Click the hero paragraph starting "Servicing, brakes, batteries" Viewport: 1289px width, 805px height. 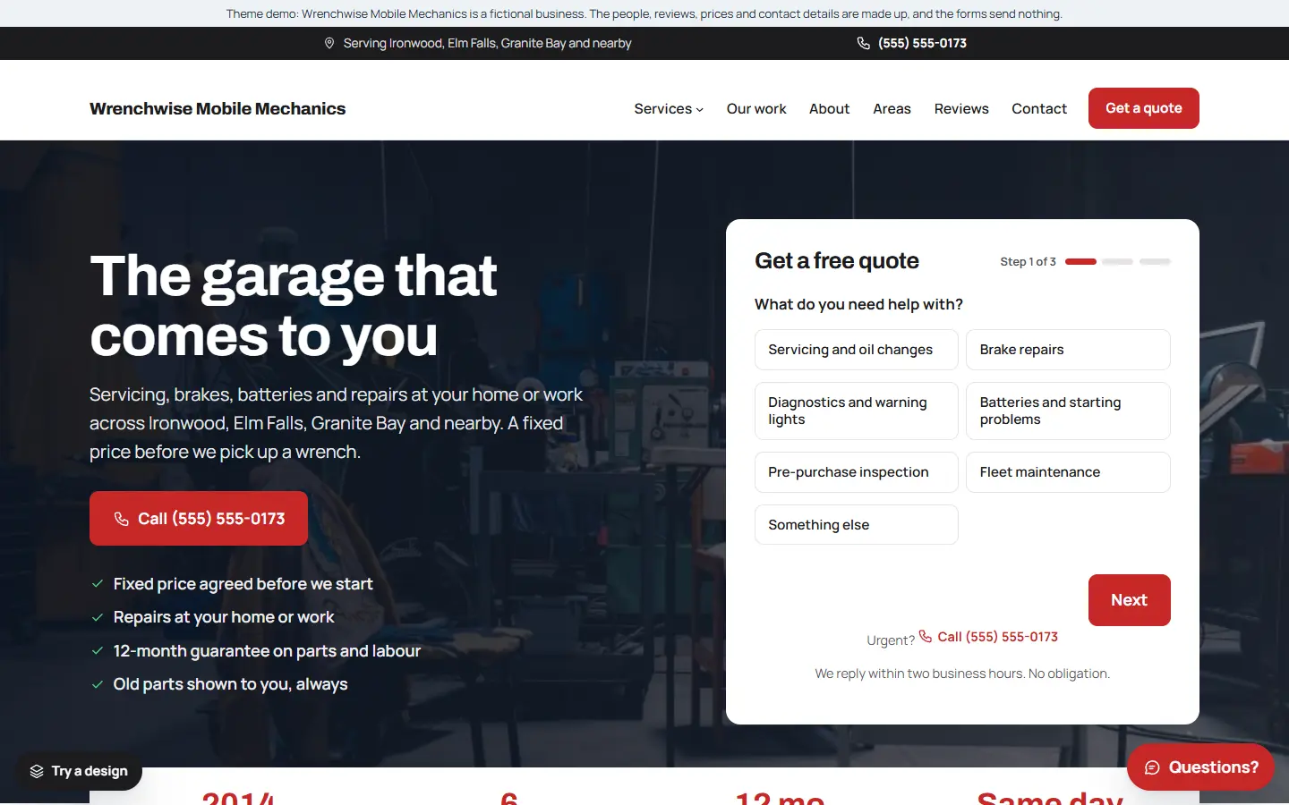(x=336, y=423)
